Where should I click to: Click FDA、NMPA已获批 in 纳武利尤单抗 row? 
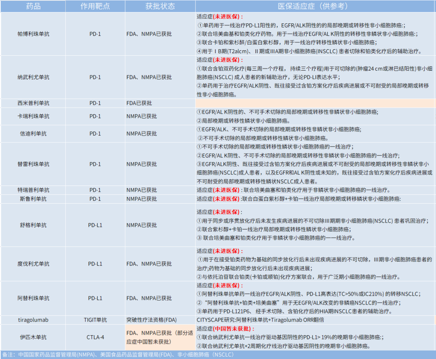click(160, 77)
